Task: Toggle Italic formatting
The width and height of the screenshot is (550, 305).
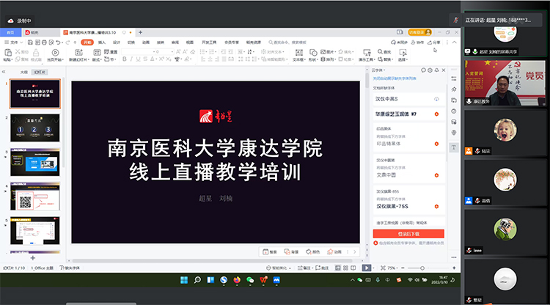Action: pos(131,59)
